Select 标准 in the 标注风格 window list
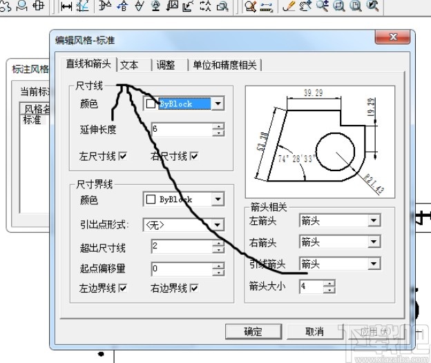 coord(32,120)
